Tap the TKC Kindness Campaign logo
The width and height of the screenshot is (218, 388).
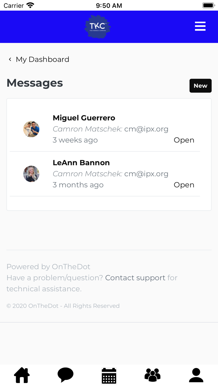coord(98,27)
